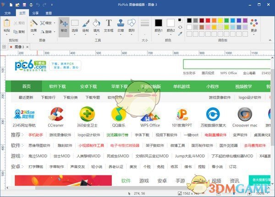Expand the 缩放 dropdown arrow
Image resolution: width=275 pixels, height=197 pixels.
pos(55,23)
